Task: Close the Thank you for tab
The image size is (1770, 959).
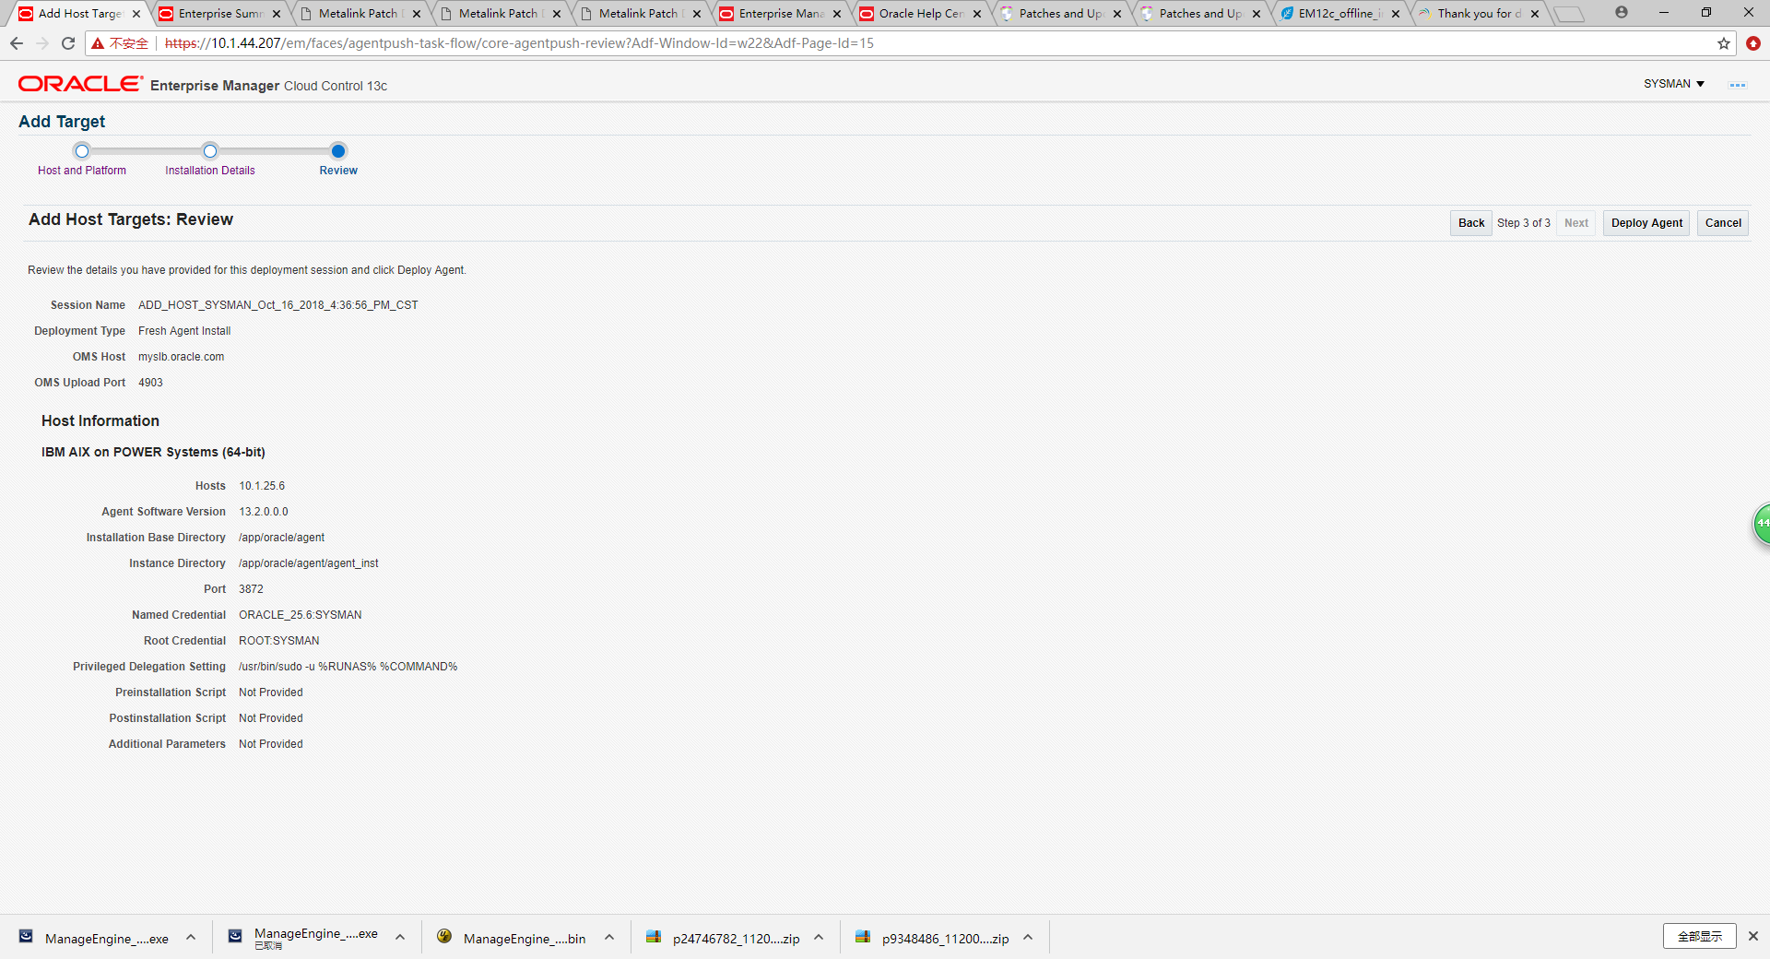Action: point(1535,14)
